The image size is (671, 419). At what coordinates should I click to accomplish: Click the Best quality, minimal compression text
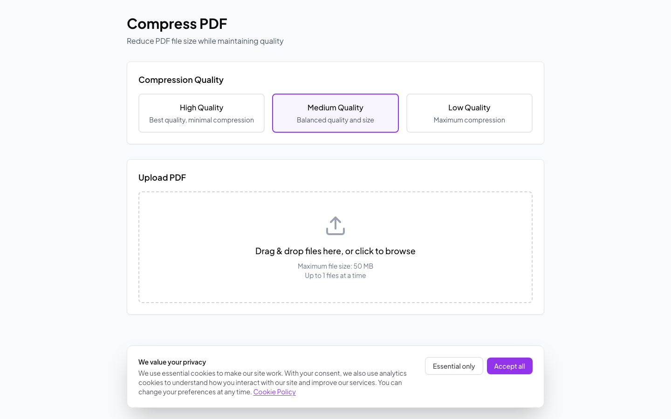pos(201,120)
